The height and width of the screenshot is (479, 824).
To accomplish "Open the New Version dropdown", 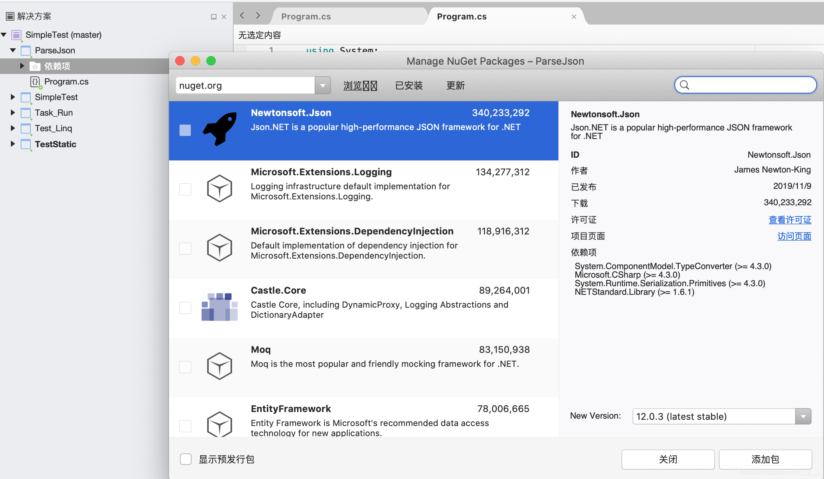I will click(803, 417).
